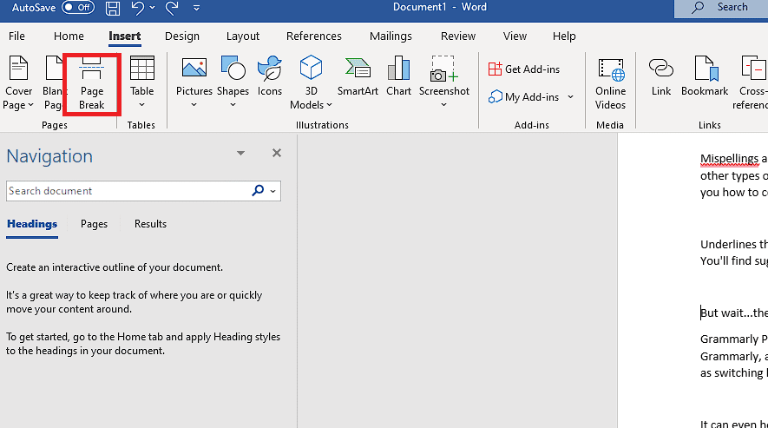Switch to the Design ribbon tab

tap(181, 36)
